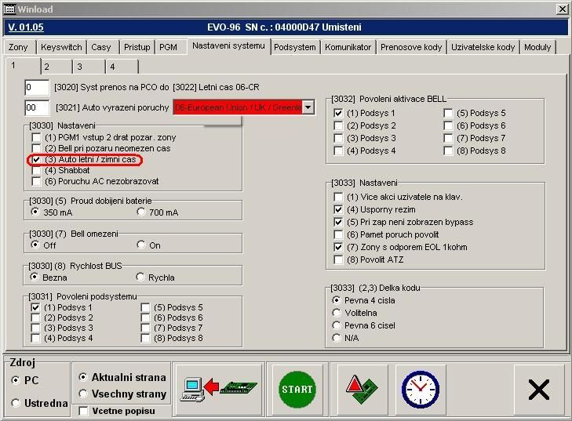Click the Auto vyrazeni poruchy input field
The height and width of the screenshot is (421, 572).
click(x=37, y=107)
